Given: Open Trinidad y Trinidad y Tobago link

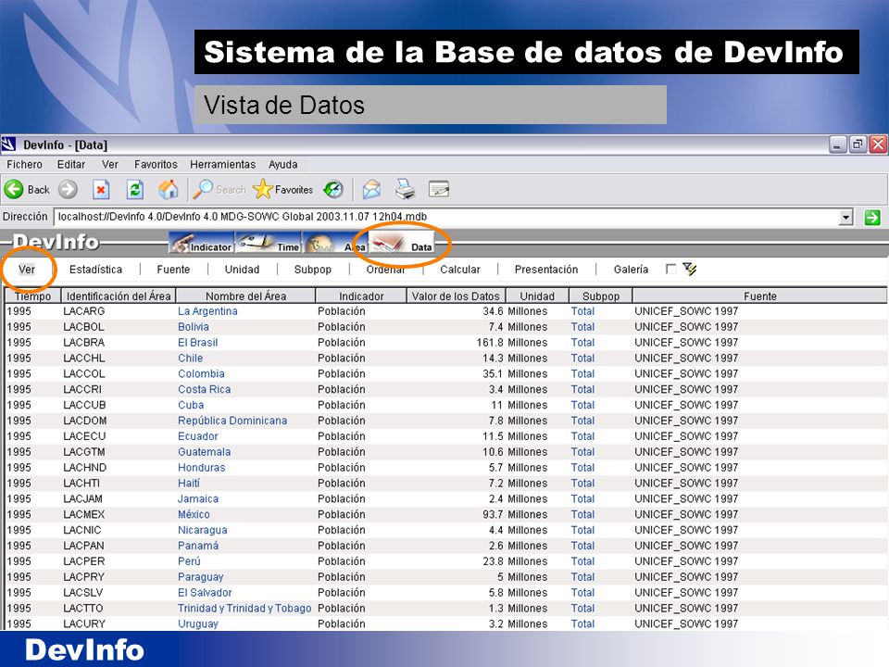Looking at the screenshot, I should [244, 608].
